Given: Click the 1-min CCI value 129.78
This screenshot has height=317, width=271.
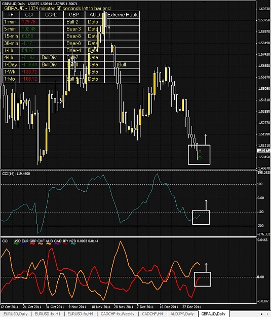Looking at the screenshot, I should click(29, 22).
